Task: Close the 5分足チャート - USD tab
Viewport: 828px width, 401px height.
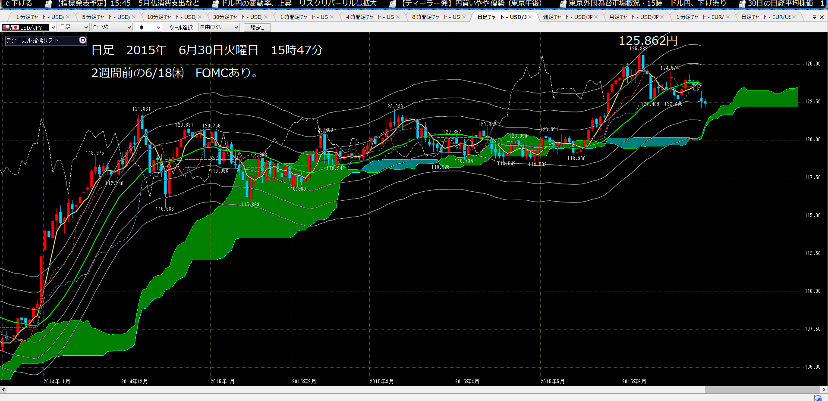Action: point(134,17)
